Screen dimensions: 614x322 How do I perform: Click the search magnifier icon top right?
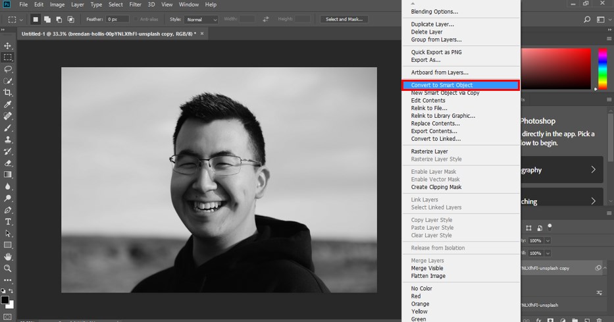587,19
